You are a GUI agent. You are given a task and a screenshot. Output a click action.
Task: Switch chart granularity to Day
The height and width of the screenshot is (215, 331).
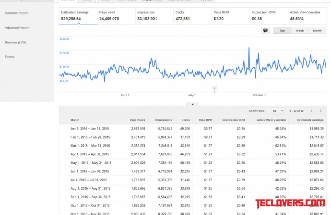282,30
